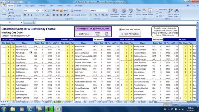Toggle Italic formatting
This screenshot has width=199, height=112.
point(28,15)
